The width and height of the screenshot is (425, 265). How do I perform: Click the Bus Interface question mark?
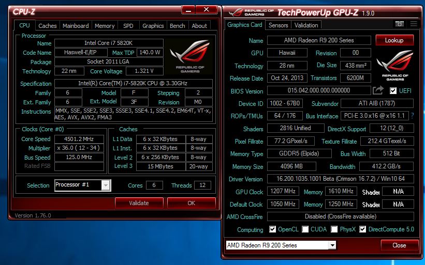click(x=412, y=116)
